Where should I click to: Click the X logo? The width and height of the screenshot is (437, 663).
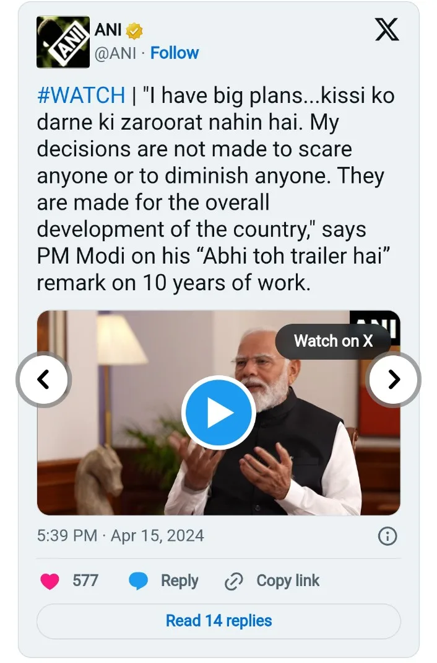[387, 30]
